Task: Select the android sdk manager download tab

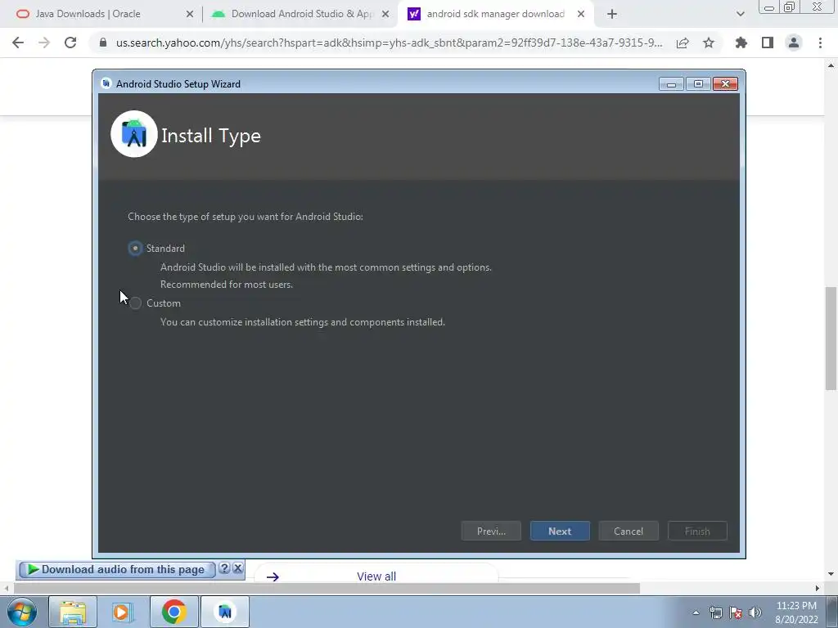Action: coord(495,14)
